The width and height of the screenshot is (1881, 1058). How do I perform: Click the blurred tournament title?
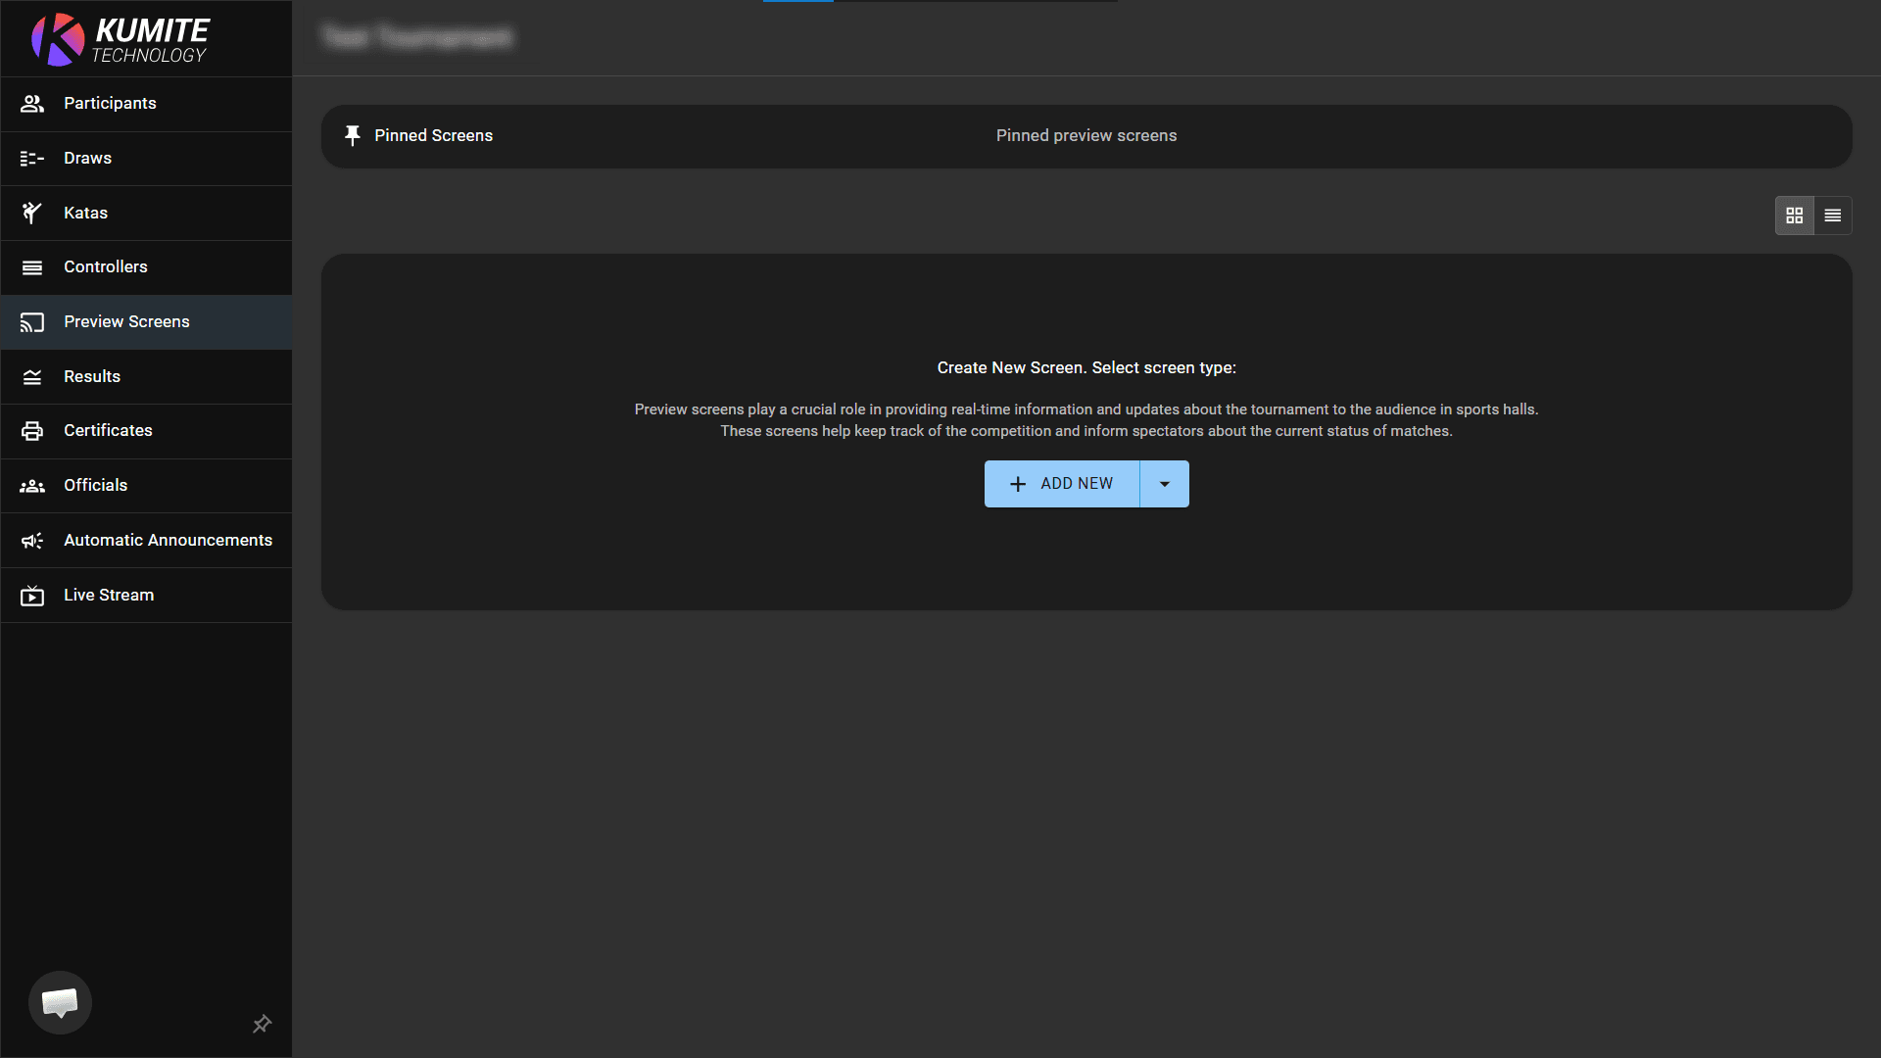(x=415, y=37)
